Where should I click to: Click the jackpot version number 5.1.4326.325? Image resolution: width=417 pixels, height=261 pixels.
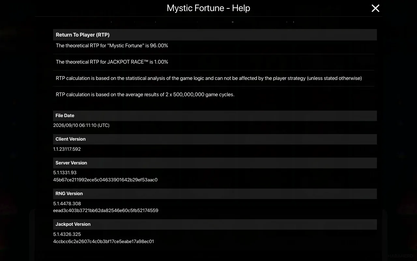[67, 234]
